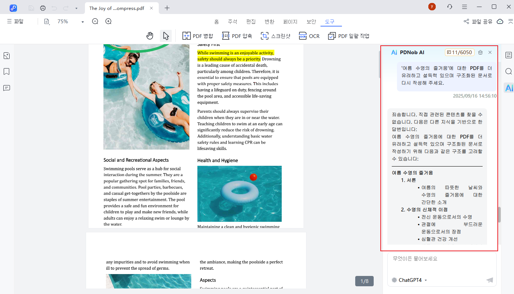514x294 pixels.
Task: Click the PDNob app logo icon
Action: click(13, 8)
